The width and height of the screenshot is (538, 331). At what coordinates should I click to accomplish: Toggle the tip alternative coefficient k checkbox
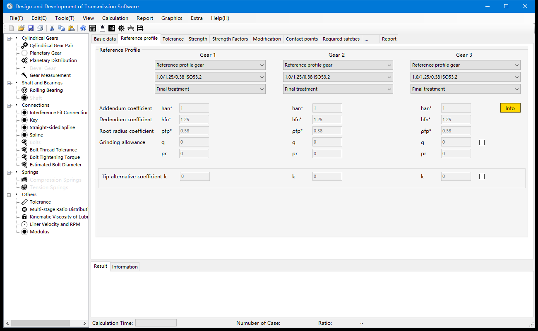pyautogui.click(x=482, y=176)
